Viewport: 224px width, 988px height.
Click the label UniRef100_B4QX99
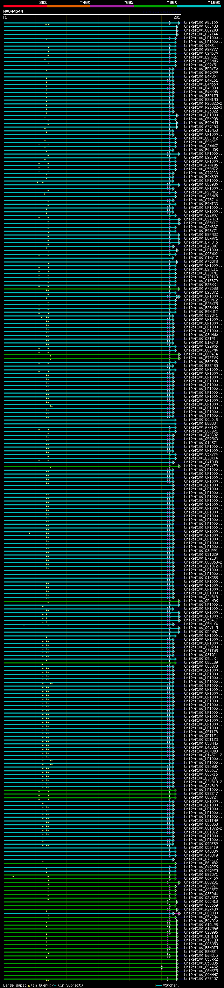[x=201, y=73]
